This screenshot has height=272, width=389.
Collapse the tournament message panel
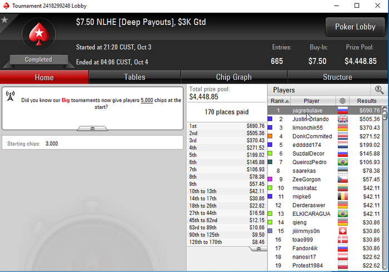92,128
